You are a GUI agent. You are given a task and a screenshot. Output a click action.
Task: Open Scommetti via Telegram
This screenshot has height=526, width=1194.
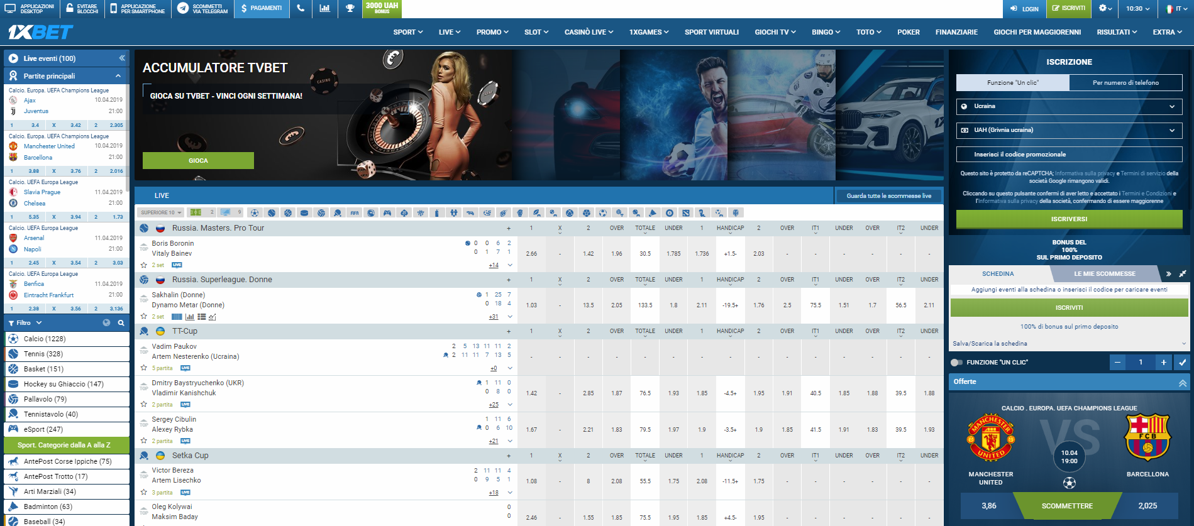pyautogui.click(x=203, y=8)
